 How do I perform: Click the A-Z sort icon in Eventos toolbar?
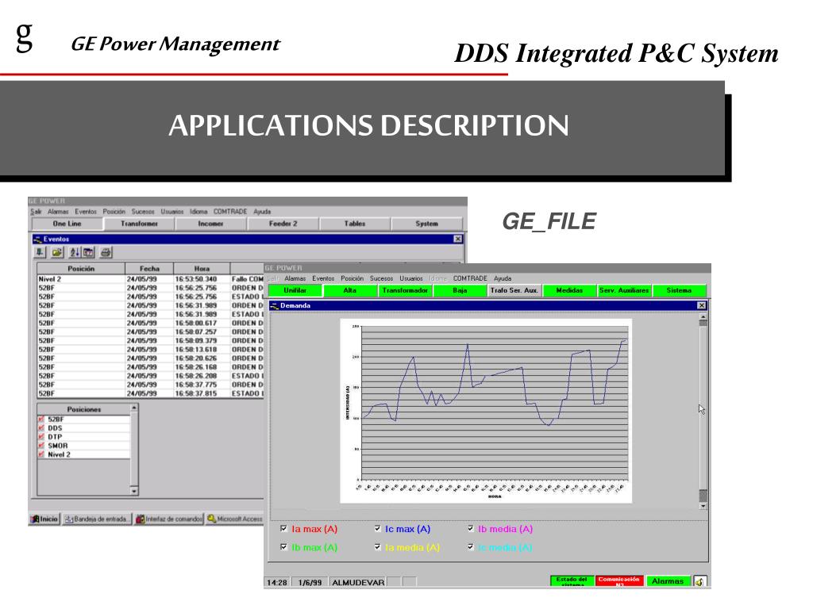75,252
